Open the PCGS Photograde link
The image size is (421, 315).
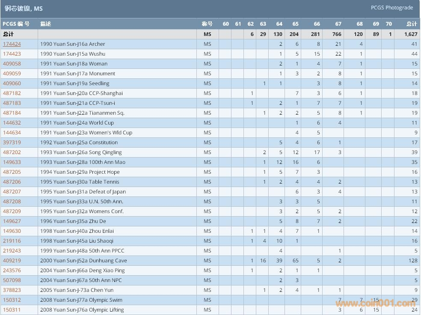[x=391, y=8]
